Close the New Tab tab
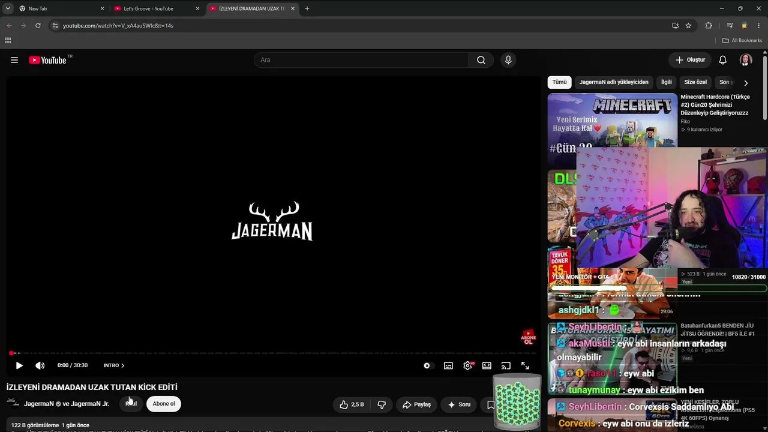This screenshot has width=768, height=432. pyautogui.click(x=102, y=9)
